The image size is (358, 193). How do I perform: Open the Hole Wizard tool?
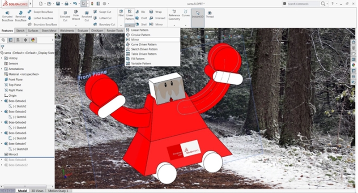tap(76, 15)
